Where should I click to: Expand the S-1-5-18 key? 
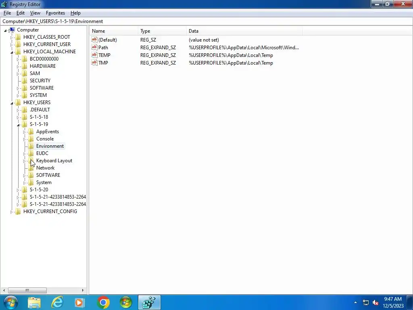tap(18, 117)
